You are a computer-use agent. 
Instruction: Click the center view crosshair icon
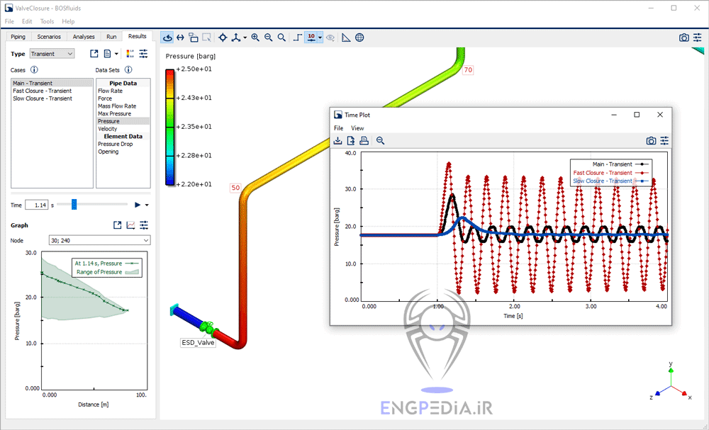click(223, 38)
